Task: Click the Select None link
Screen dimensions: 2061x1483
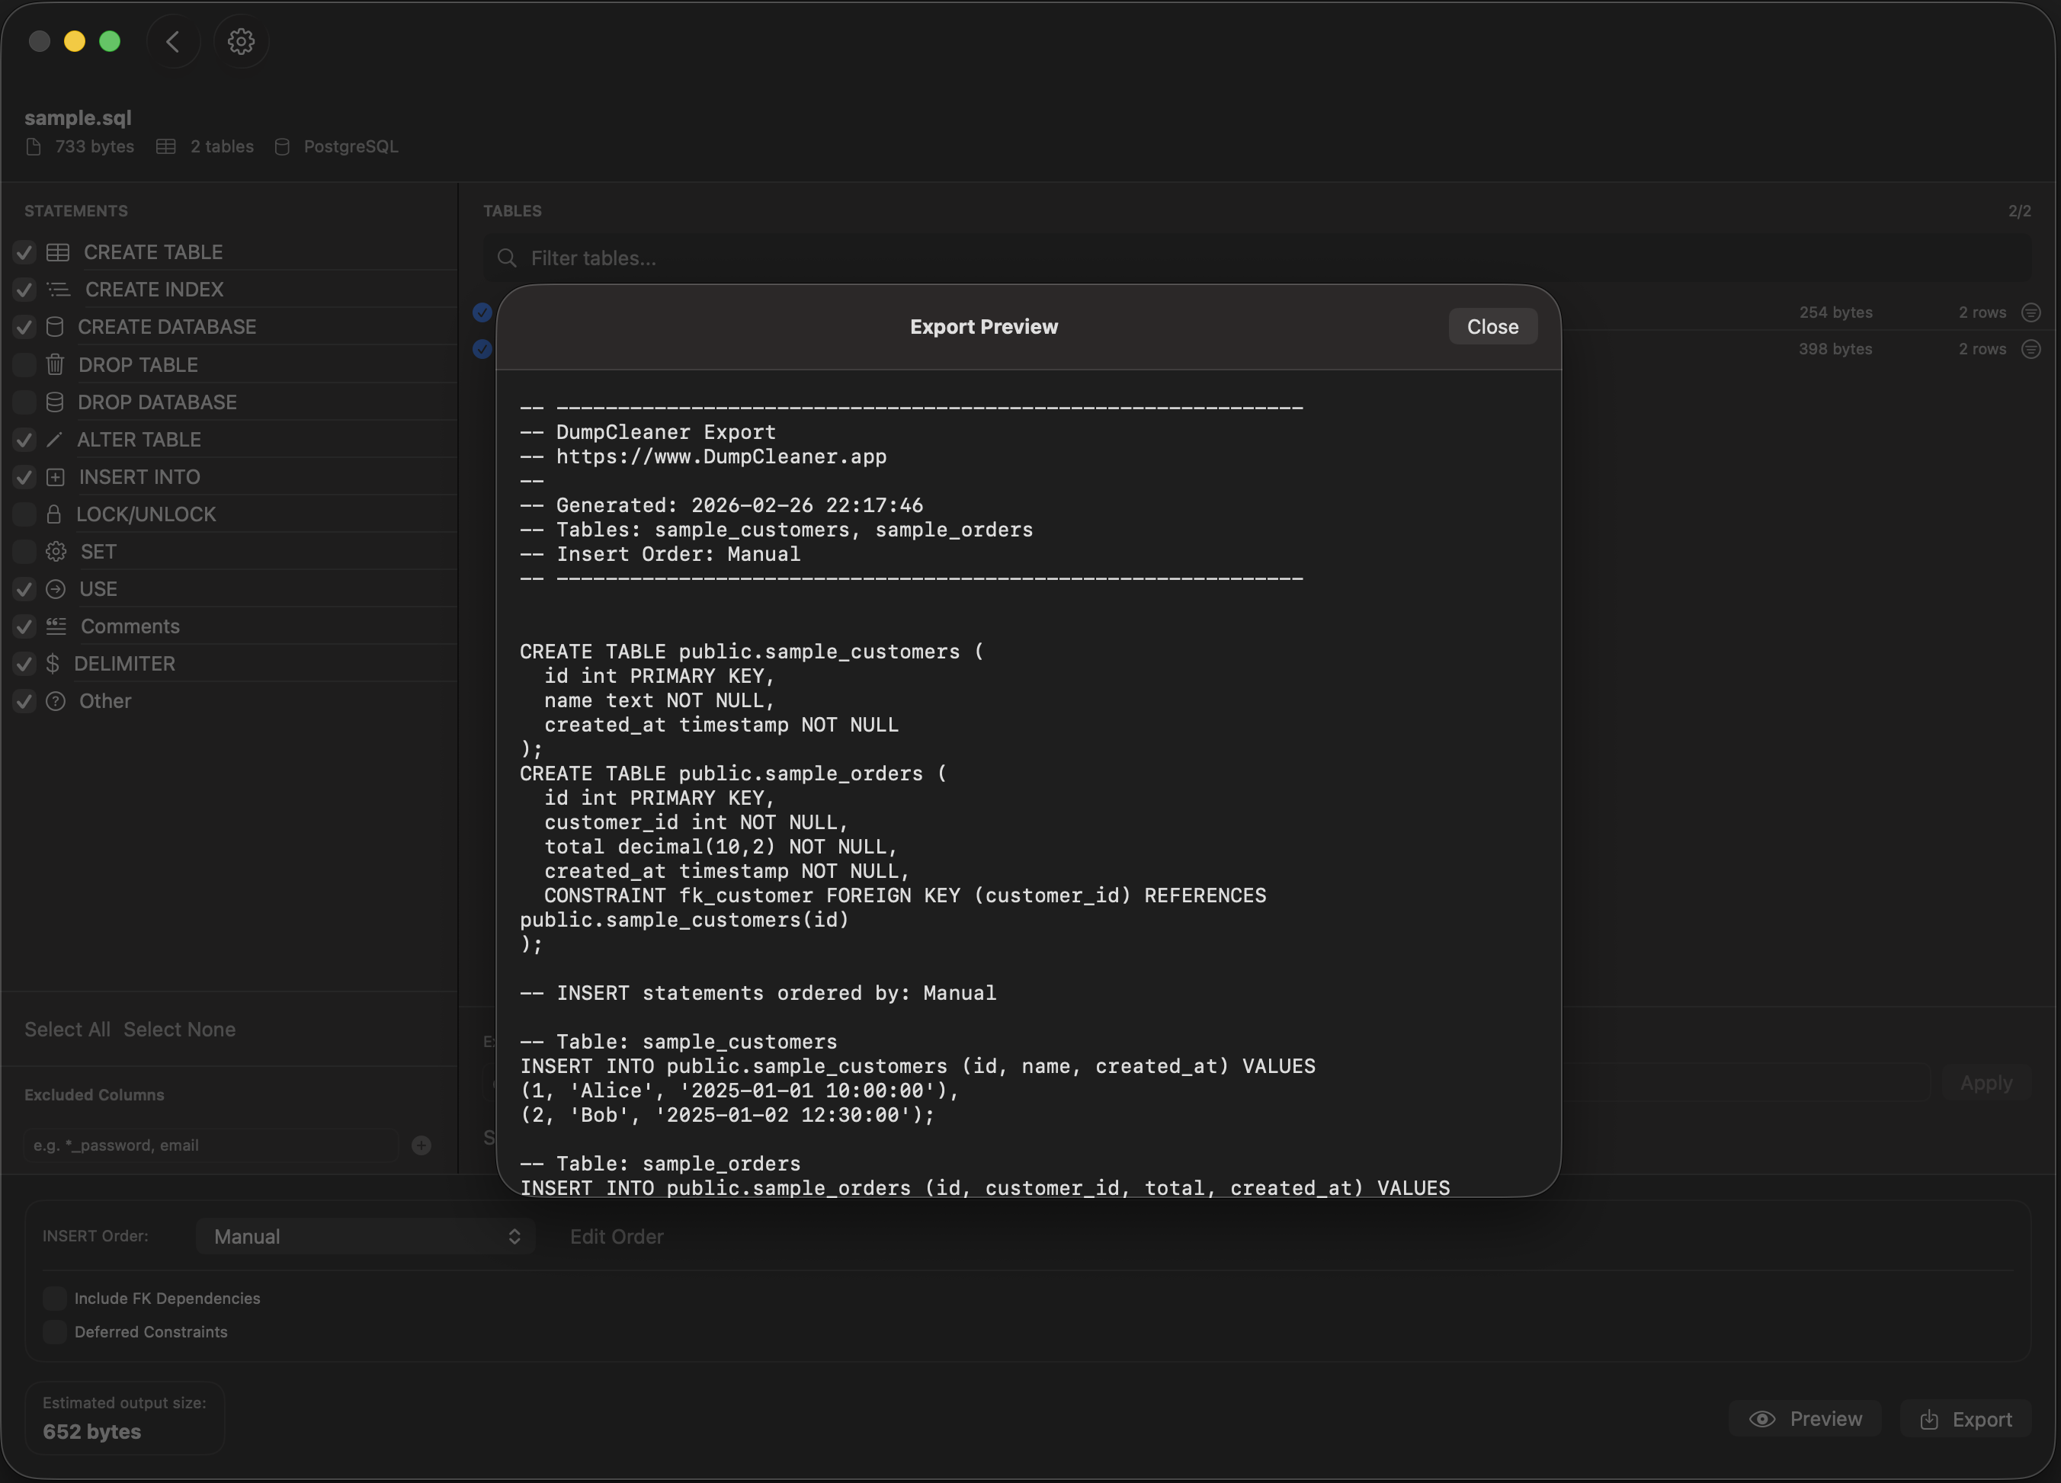Action: coord(179,1029)
